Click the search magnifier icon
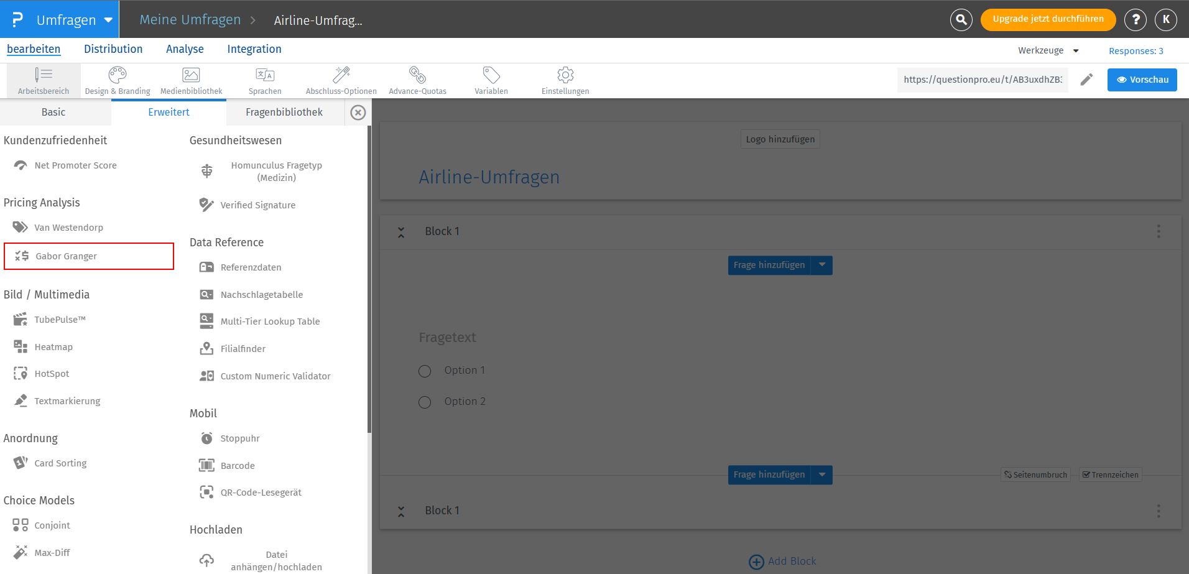The image size is (1189, 574). click(961, 19)
